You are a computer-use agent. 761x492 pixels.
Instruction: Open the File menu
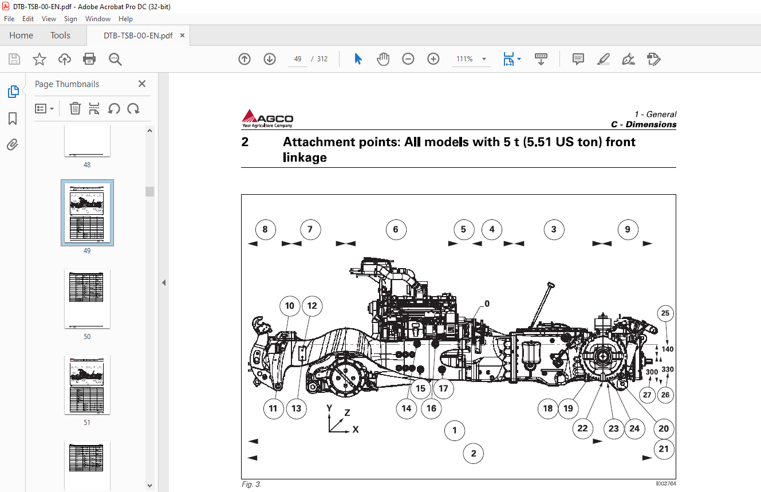pos(9,19)
